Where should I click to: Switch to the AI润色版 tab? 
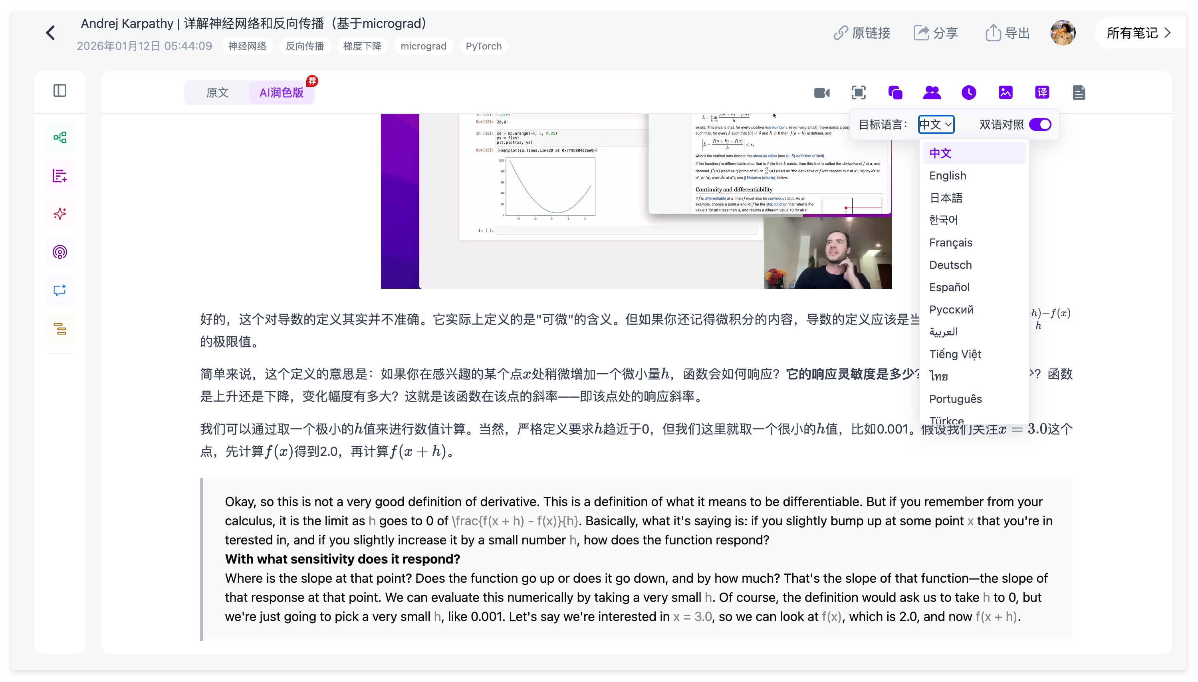click(x=282, y=93)
